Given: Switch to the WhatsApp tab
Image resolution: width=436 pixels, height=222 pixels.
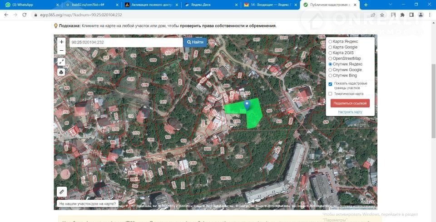Looking at the screenshot, I should (x=30, y=5).
